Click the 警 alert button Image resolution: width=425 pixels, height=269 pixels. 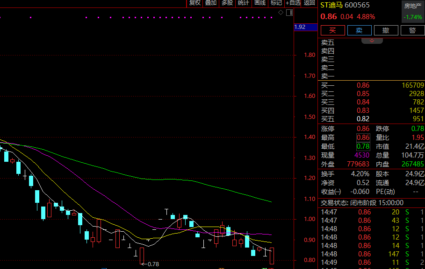tap(412, 30)
